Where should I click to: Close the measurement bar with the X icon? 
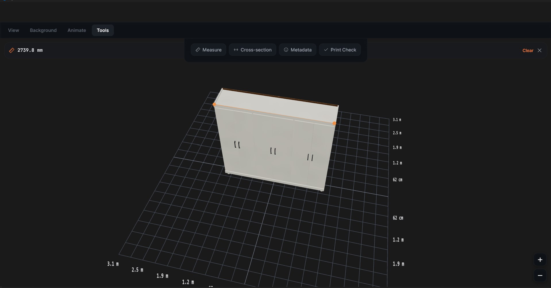coord(540,50)
